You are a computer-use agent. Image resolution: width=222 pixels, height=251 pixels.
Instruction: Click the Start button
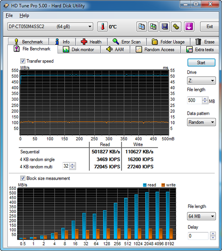coord(201,63)
